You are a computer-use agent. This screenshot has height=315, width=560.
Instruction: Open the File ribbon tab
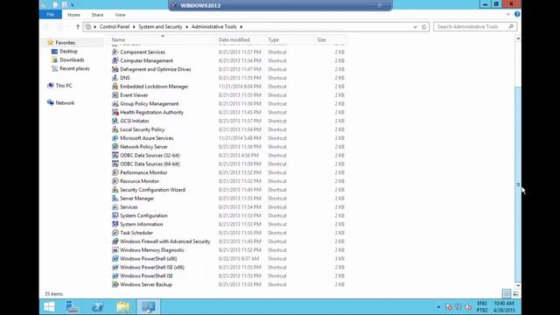point(51,15)
